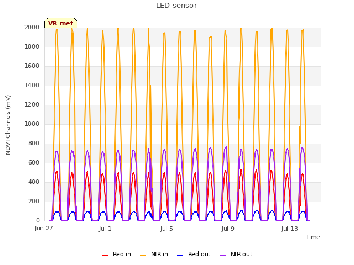Image resolution: width=354 pixels, height=265 pixels.
Task: Click the Jul 1 x-axis tick label
Action: pos(105,229)
